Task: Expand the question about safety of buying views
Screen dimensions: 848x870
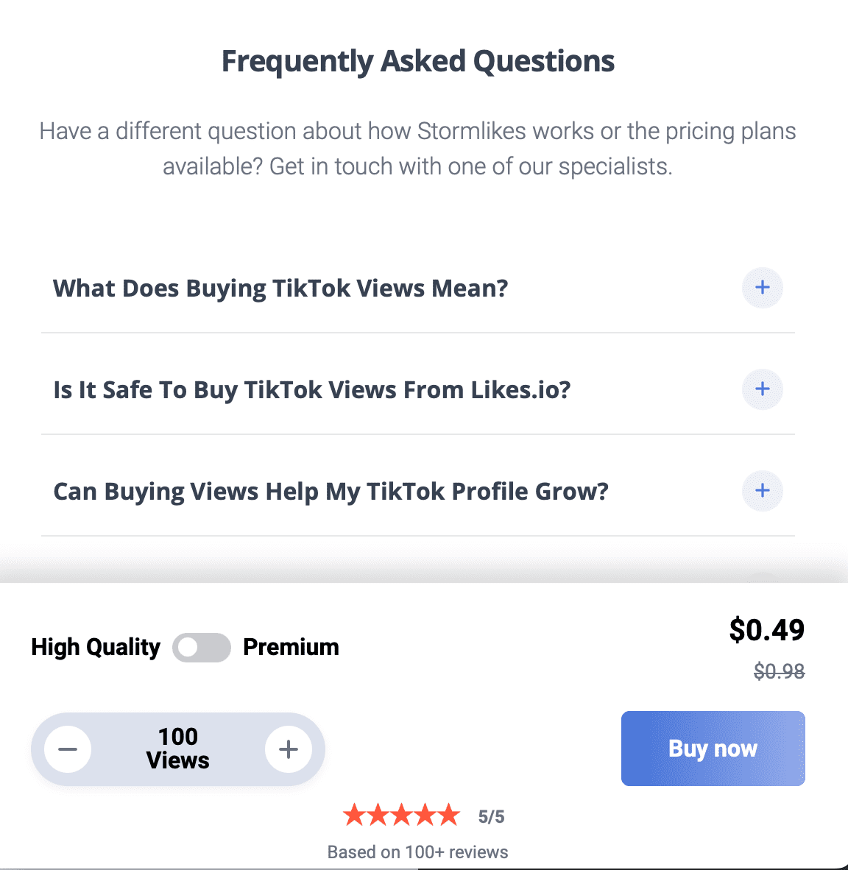Action: point(311,389)
